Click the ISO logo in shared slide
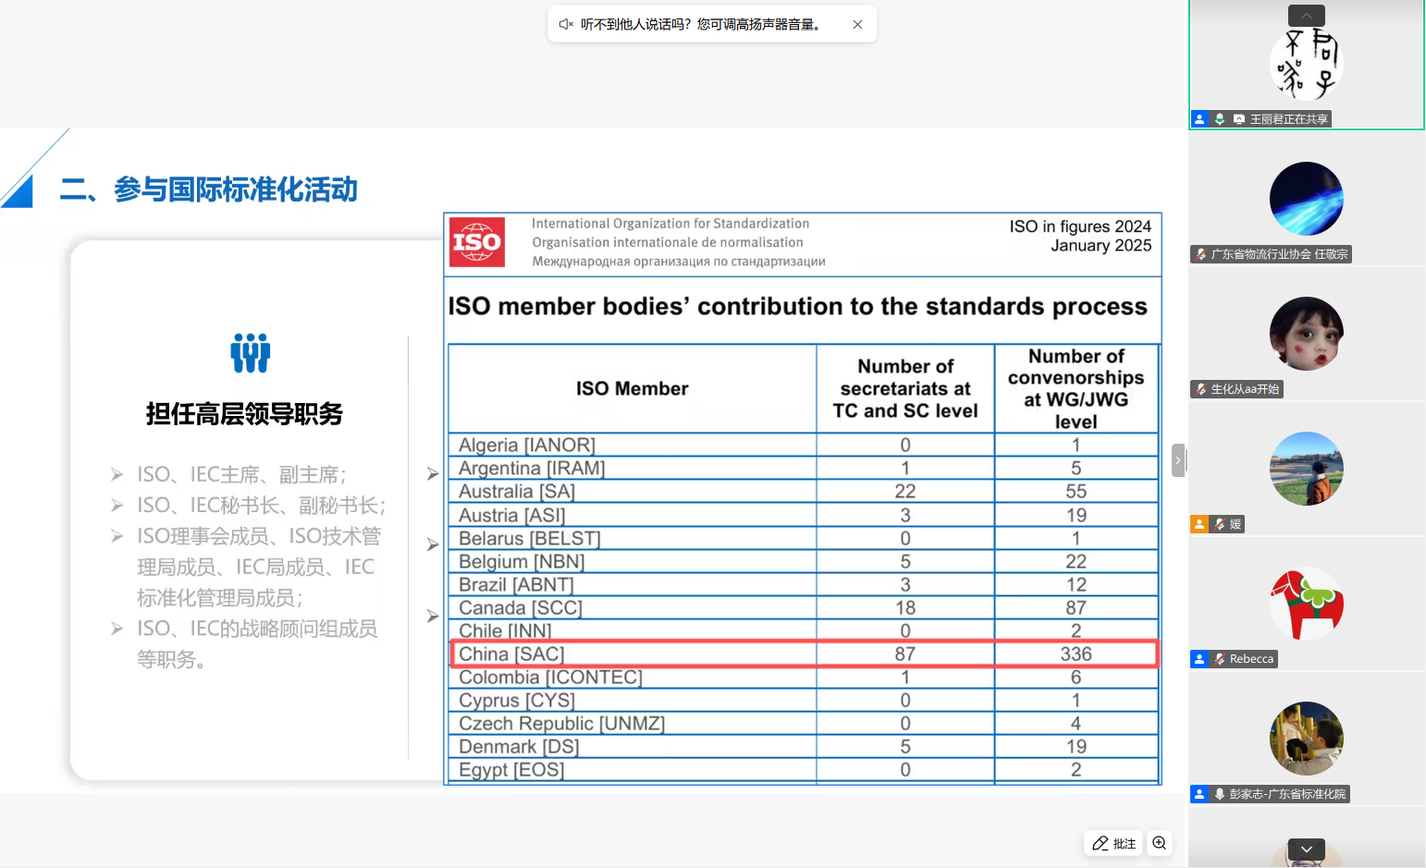Screen dimensions: 1426x868 click(x=477, y=242)
